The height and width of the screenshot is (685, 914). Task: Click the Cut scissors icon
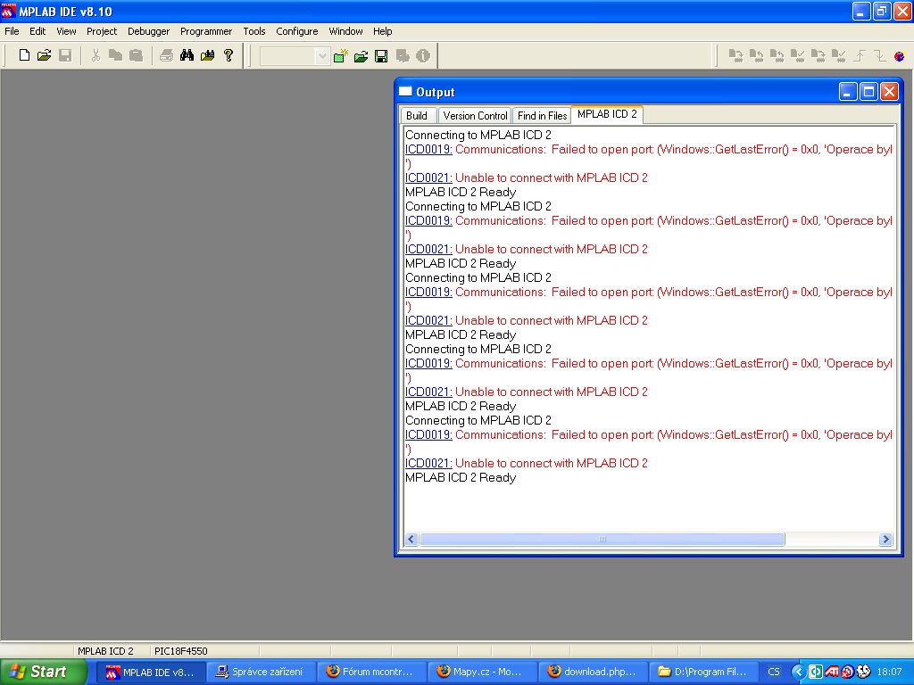[96, 55]
